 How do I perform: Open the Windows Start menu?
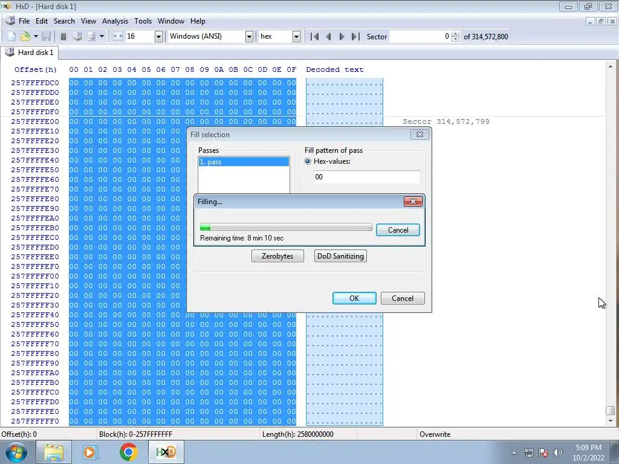pos(16,452)
